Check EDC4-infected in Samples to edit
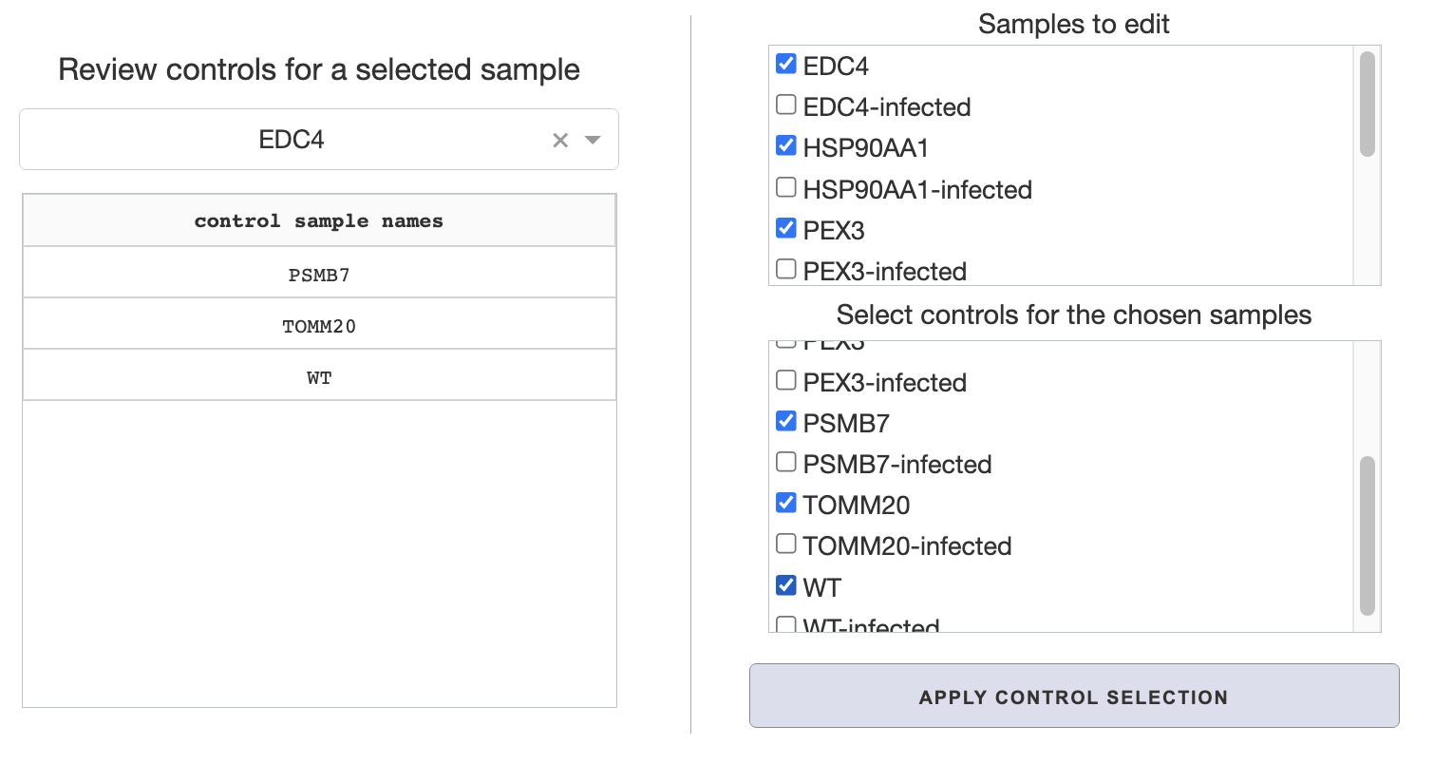Image resolution: width=1434 pixels, height=764 pixels. pos(785,105)
